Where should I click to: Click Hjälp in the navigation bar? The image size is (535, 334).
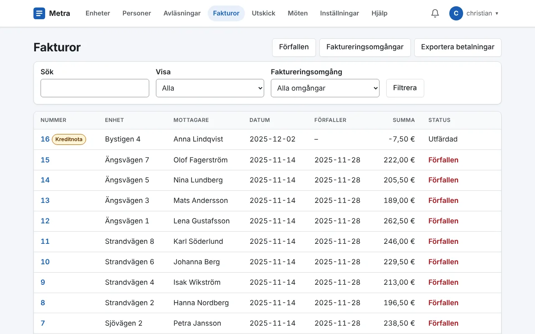point(380,13)
